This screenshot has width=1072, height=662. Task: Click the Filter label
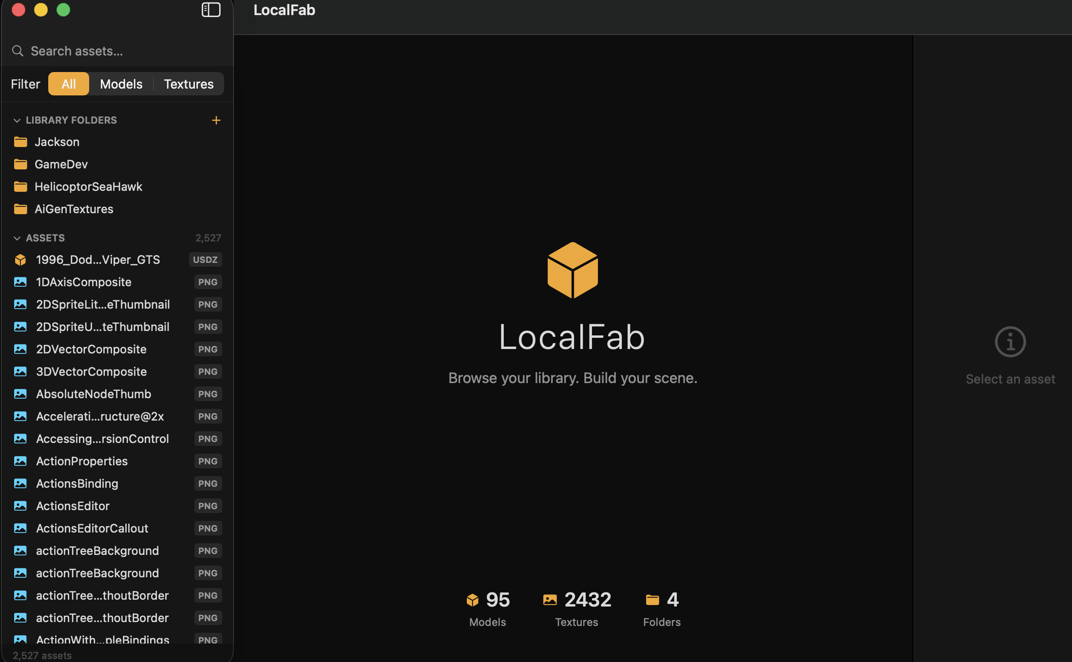[x=25, y=84]
